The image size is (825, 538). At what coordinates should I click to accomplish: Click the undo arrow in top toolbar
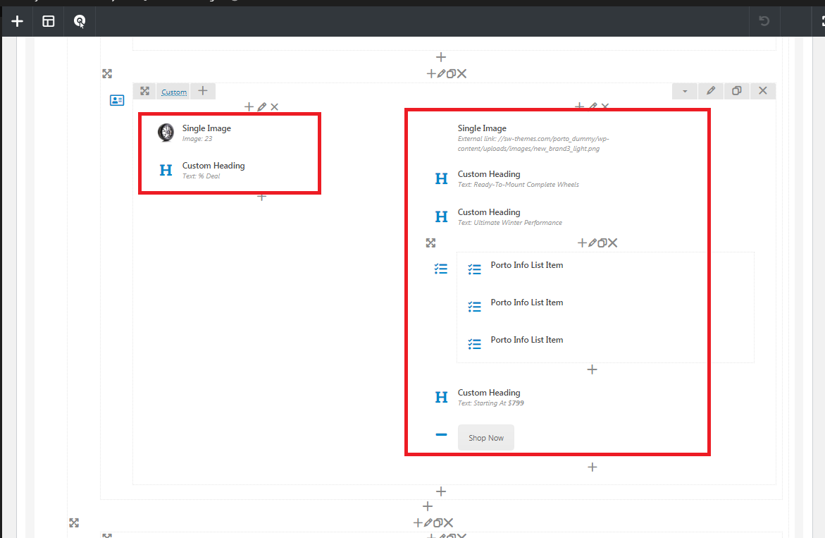tap(764, 21)
